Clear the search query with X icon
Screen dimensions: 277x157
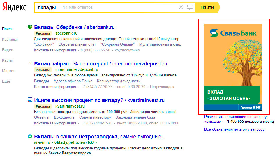181,7
